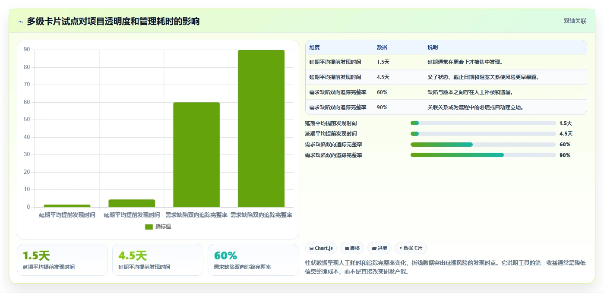Click the 1.5天 data card
This screenshot has height=293, width=604.
click(x=62, y=260)
